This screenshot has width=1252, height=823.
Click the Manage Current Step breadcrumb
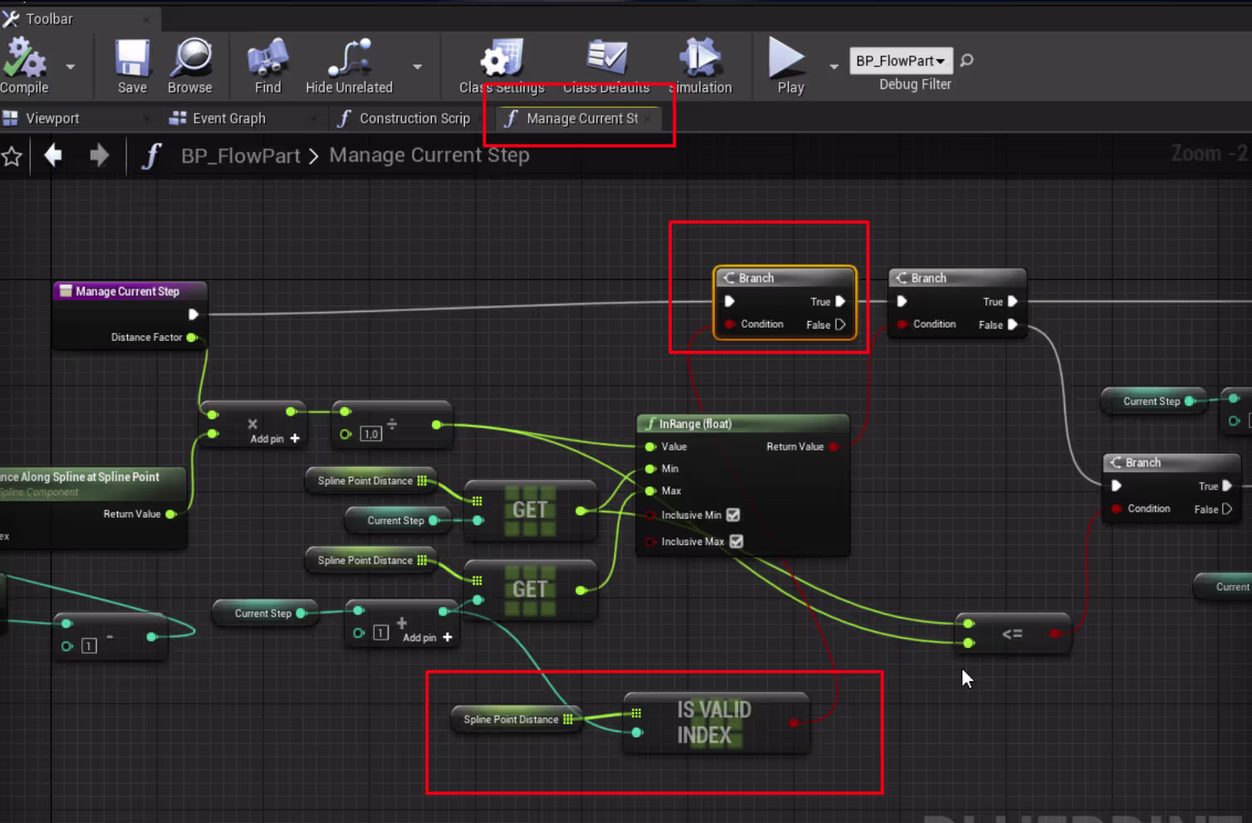429,155
